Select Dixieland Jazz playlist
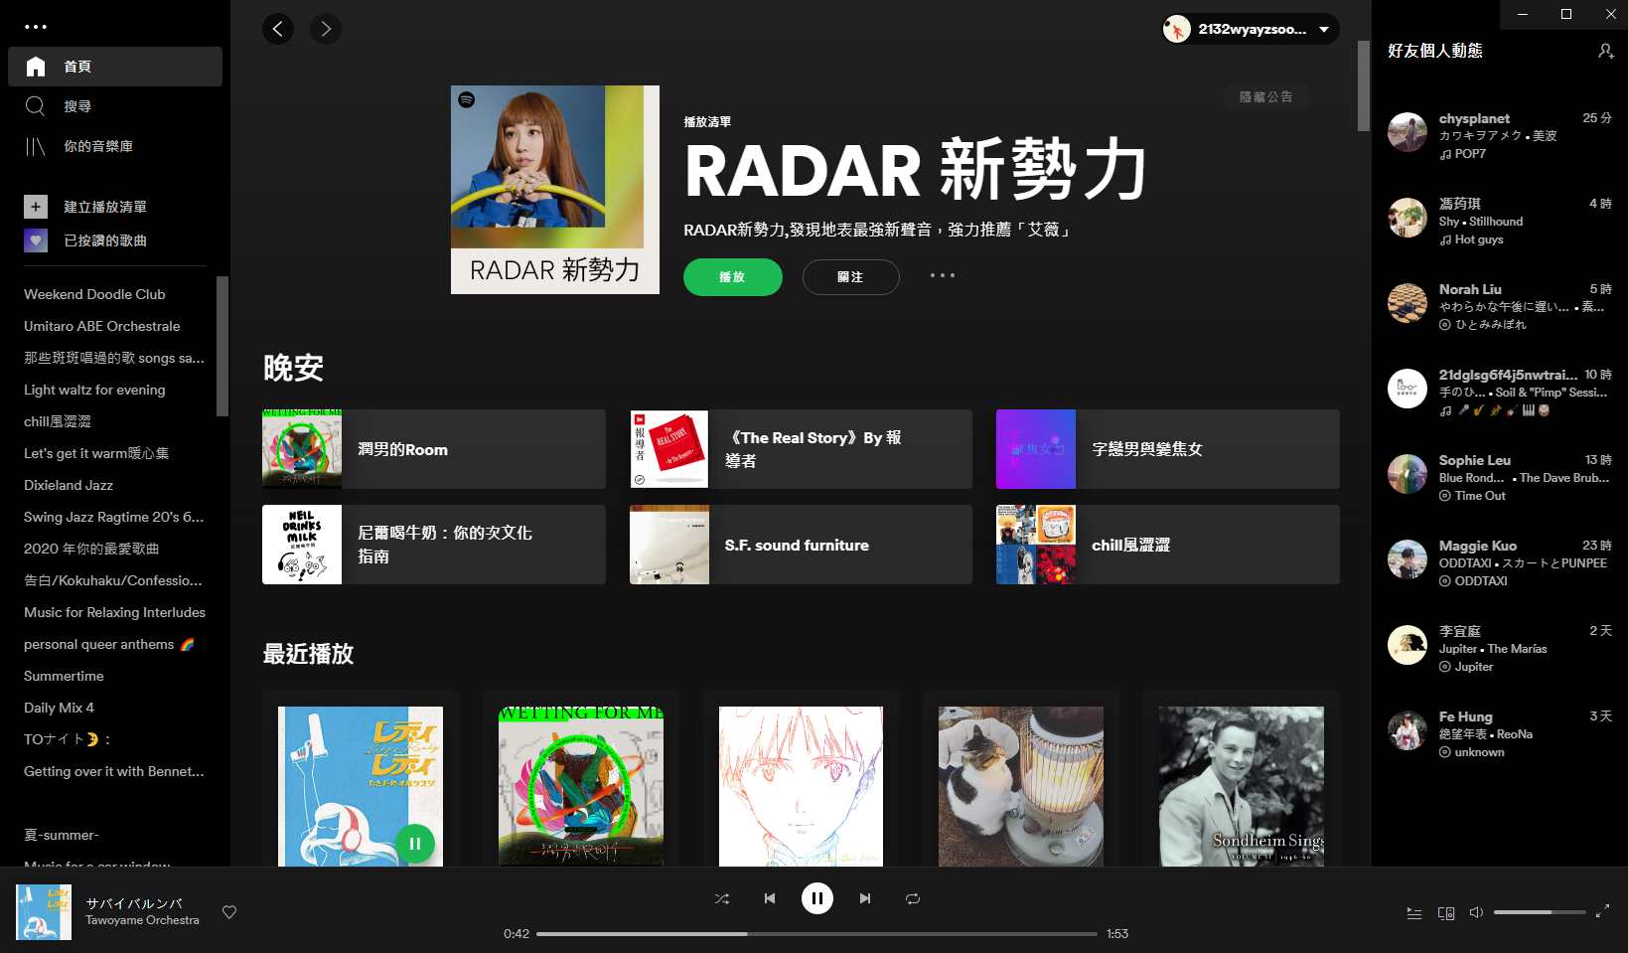 69,485
